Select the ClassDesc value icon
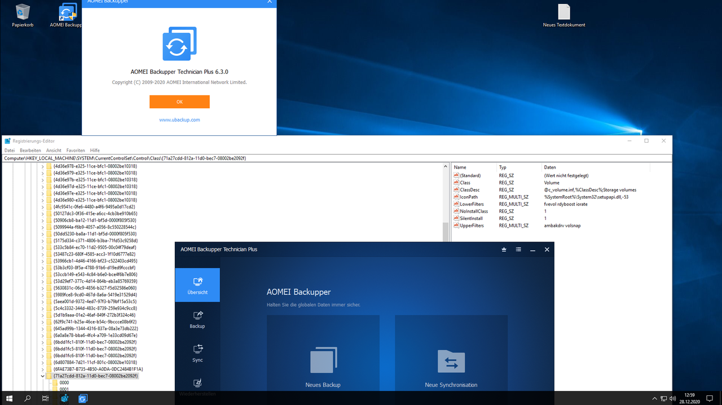 456,190
